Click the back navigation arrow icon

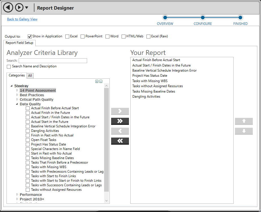click(8, 8)
